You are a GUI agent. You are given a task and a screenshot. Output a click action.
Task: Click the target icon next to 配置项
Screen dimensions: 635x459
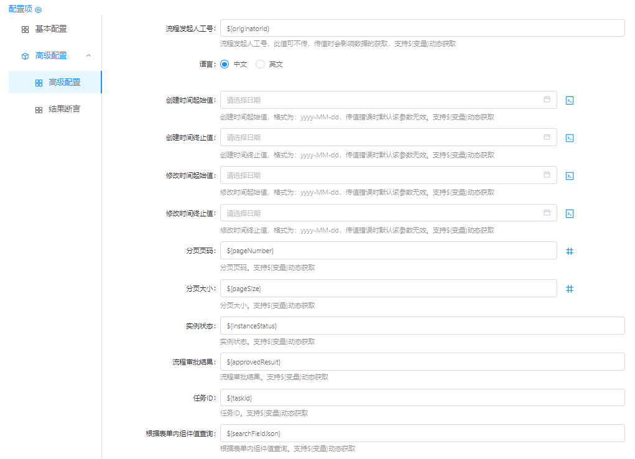pyautogui.click(x=39, y=10)
